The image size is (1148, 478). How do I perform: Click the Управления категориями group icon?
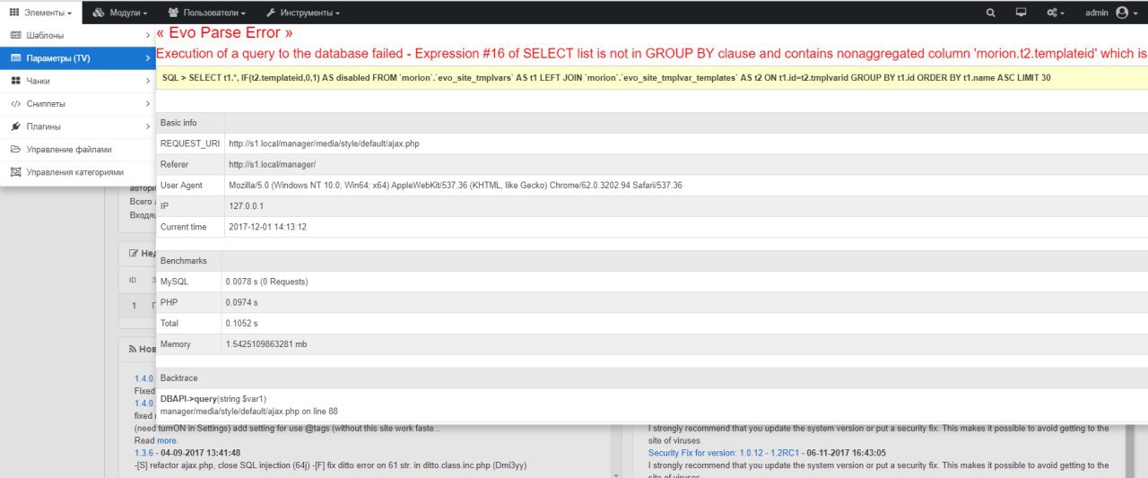[x=15, y=171]
